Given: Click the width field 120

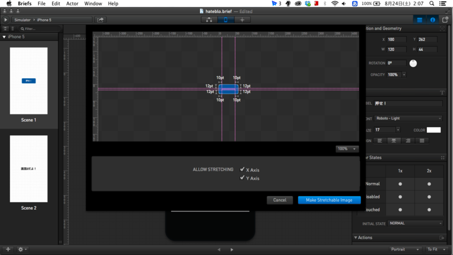Looking at the screenshot, I should pos(397,49).
